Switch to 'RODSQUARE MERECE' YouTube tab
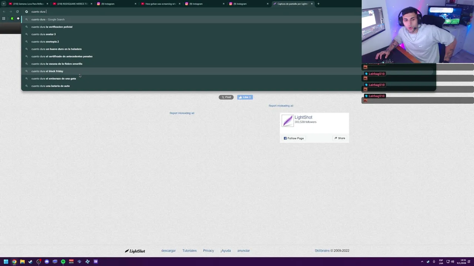This screenshot has height=266, width=474. pyautogui.click(x=73, y=4)
